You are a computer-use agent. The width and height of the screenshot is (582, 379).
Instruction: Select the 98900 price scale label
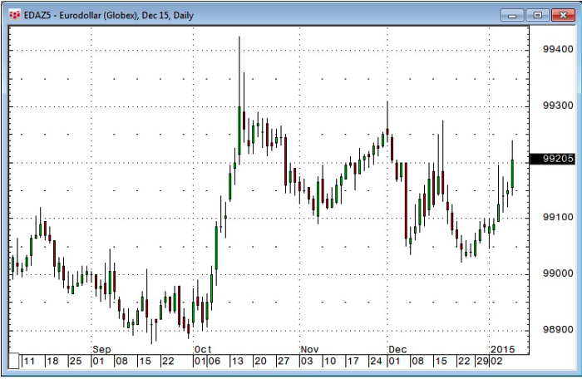[x=556, y=331]
